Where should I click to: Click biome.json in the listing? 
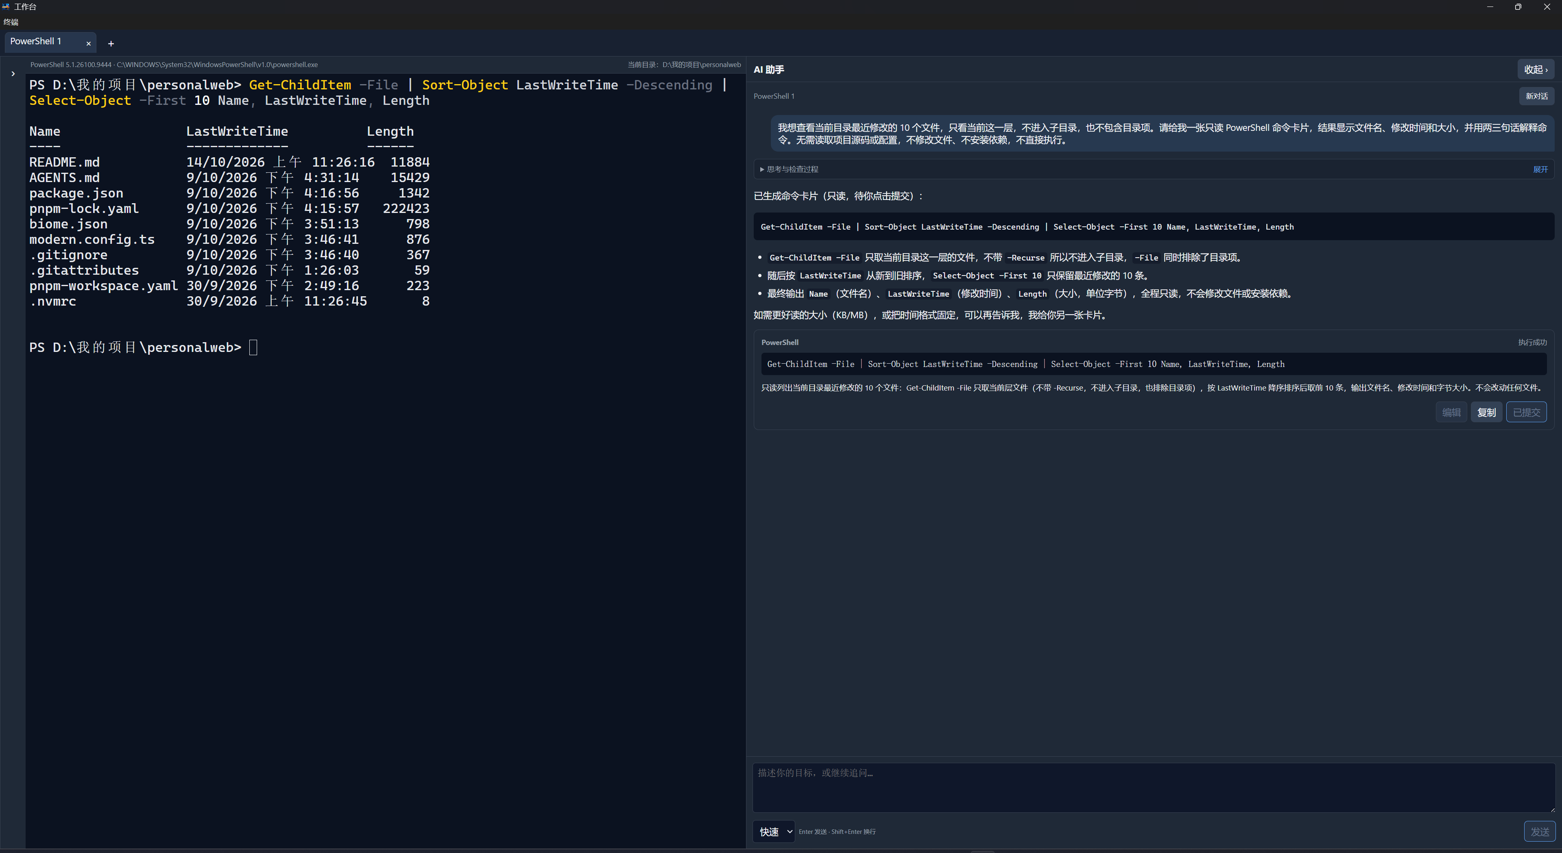[x=68, y=224]
